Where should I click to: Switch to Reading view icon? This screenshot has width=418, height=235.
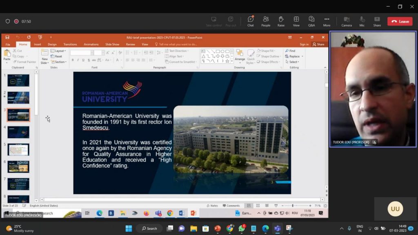pos(267,206)
